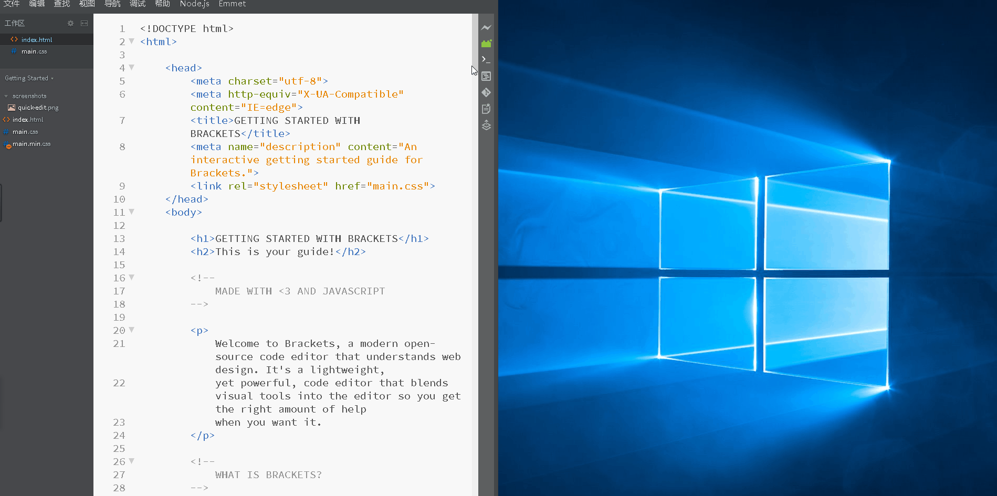997x496 pixels.
Task: Click the h1 'GETTING STARTED WITH BRACKETS' text
Action: pos(307,238)
